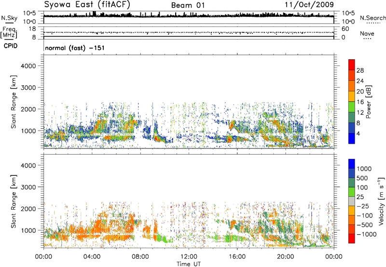Click the 'N.Search' legend label
Image resolution: width=386 pixels, height=267 pixels.
pos(373,18)
